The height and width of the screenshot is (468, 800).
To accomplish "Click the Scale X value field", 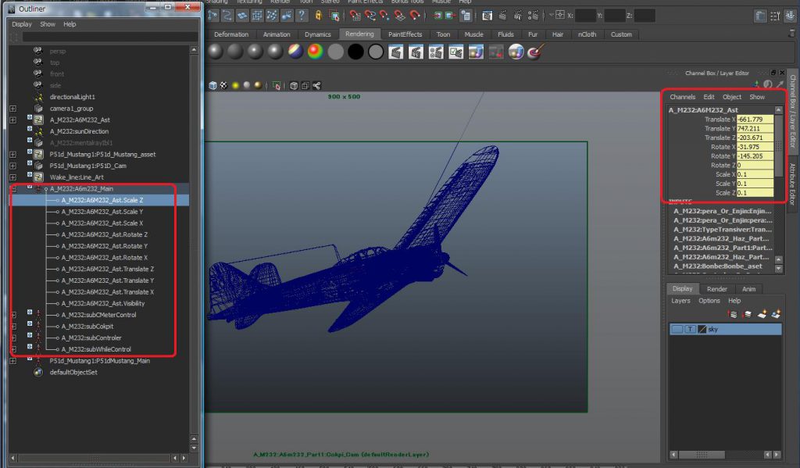I will click(755, 174).
